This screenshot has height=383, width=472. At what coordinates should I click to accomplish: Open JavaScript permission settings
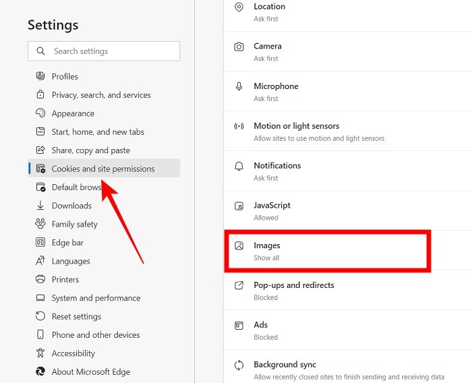[272, 206]
